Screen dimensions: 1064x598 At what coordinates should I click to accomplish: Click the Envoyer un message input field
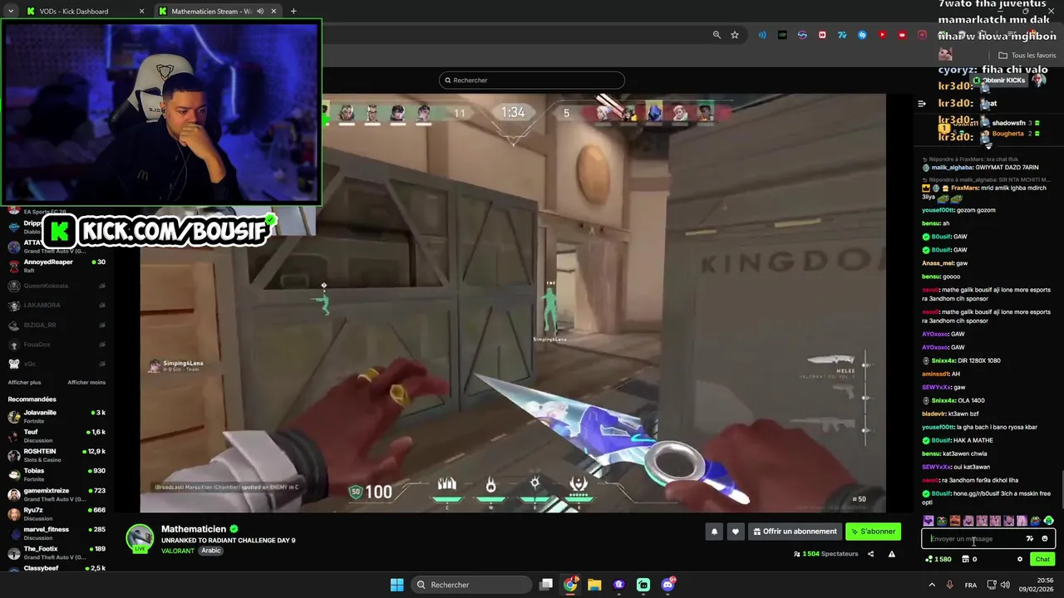coord(988,539)
